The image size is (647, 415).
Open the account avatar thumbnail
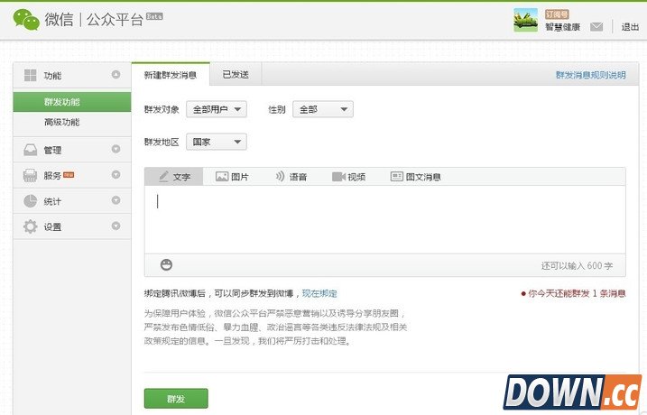(x=525, y=20)
